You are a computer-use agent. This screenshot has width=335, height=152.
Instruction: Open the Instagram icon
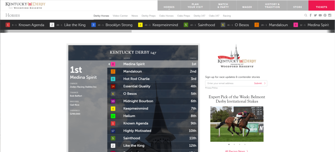(330, 15)
